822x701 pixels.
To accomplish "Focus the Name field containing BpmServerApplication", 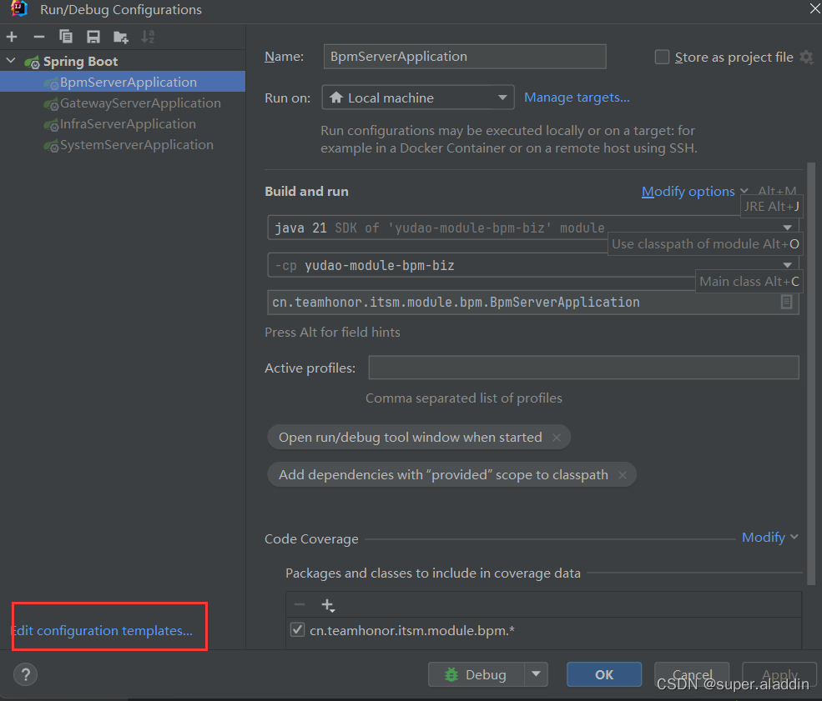I will pyautogui.click(x=465, y=57).
